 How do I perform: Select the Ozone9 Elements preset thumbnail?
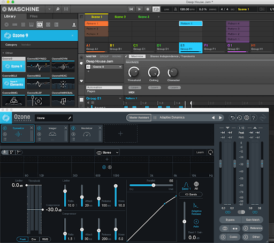(x=13, y=83)
